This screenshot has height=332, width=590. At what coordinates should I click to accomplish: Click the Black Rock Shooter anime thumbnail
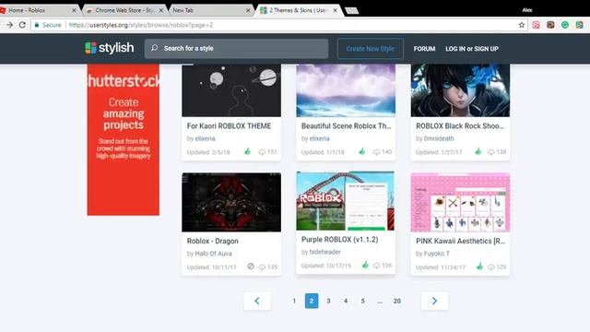(x=460, y=90)
